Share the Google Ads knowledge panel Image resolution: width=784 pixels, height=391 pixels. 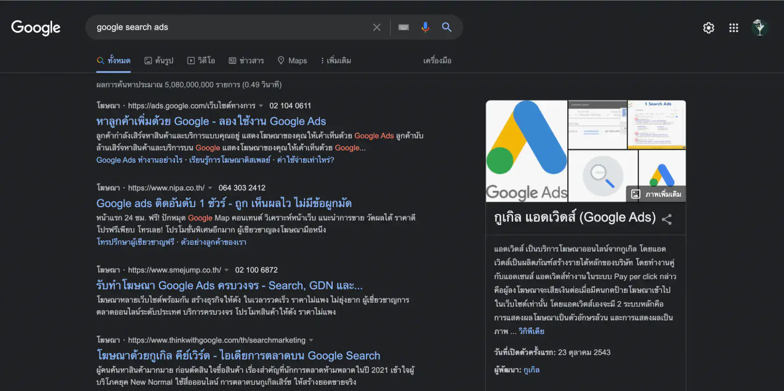click(x=667, y=219)
